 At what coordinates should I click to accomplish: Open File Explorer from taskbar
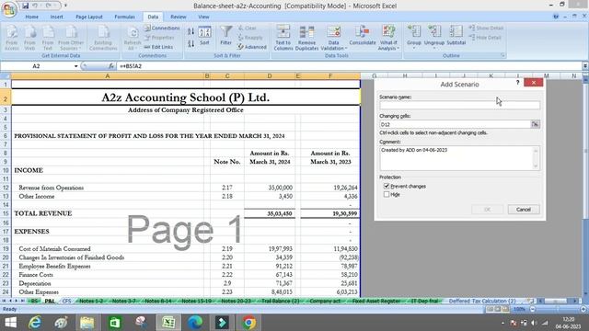coord(87,323)
